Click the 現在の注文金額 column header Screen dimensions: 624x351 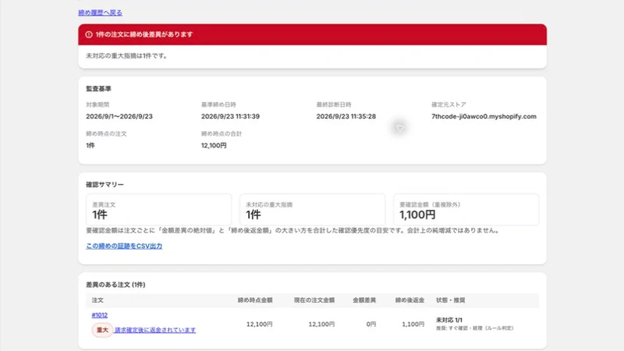pyautogui.click(x=314, y=300)
